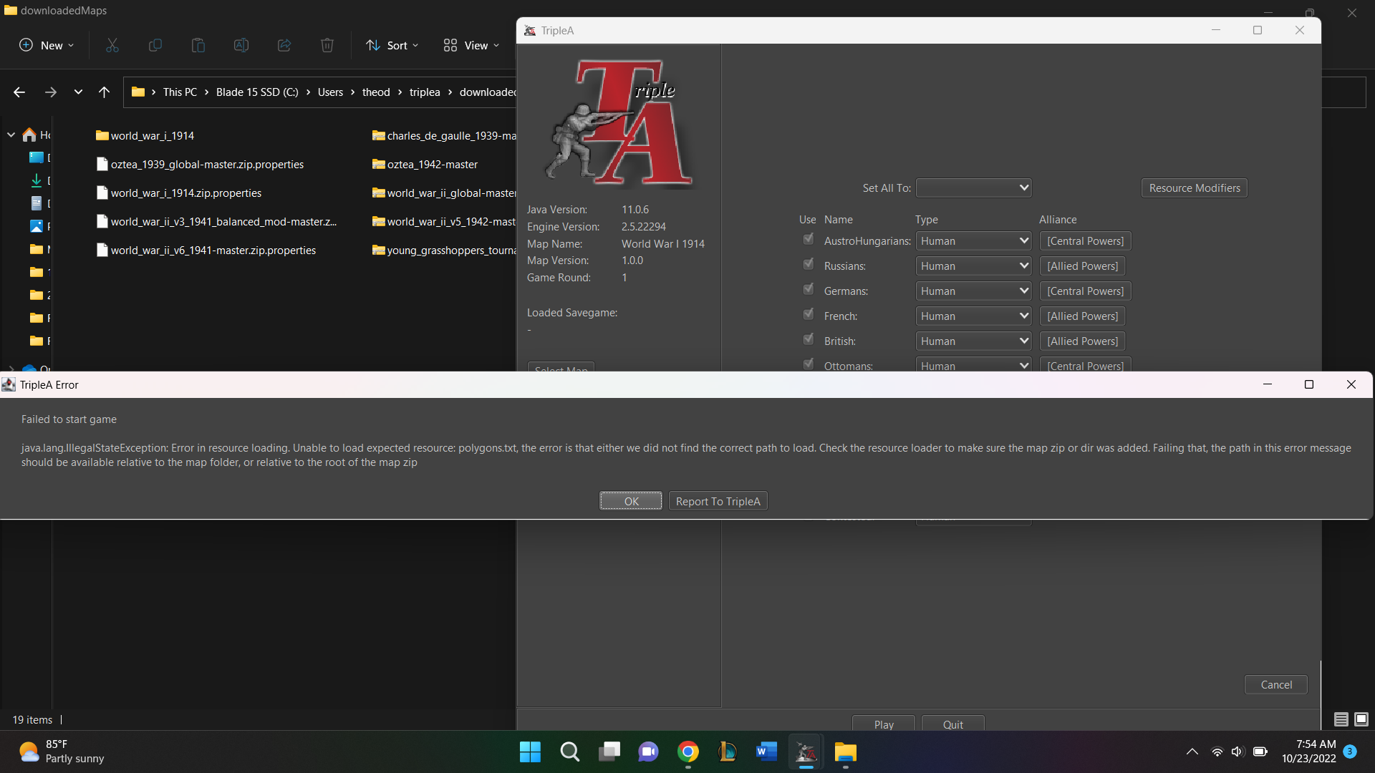Click TripleA icon on taskbar
The width and height of the screenshot is (1375, 773).
806,752
